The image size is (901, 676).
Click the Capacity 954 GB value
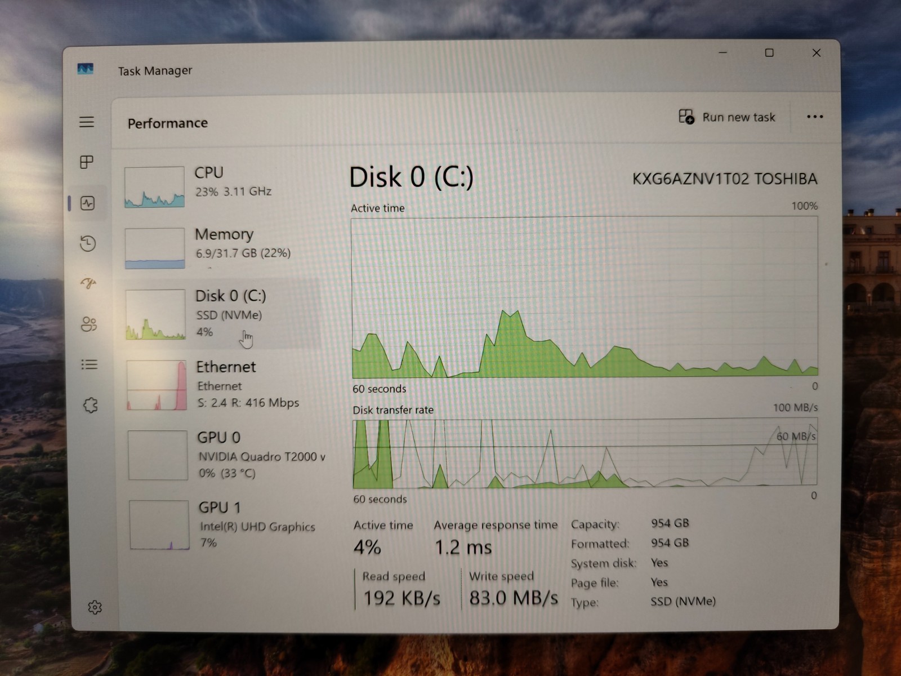click(x=670, y=523)
